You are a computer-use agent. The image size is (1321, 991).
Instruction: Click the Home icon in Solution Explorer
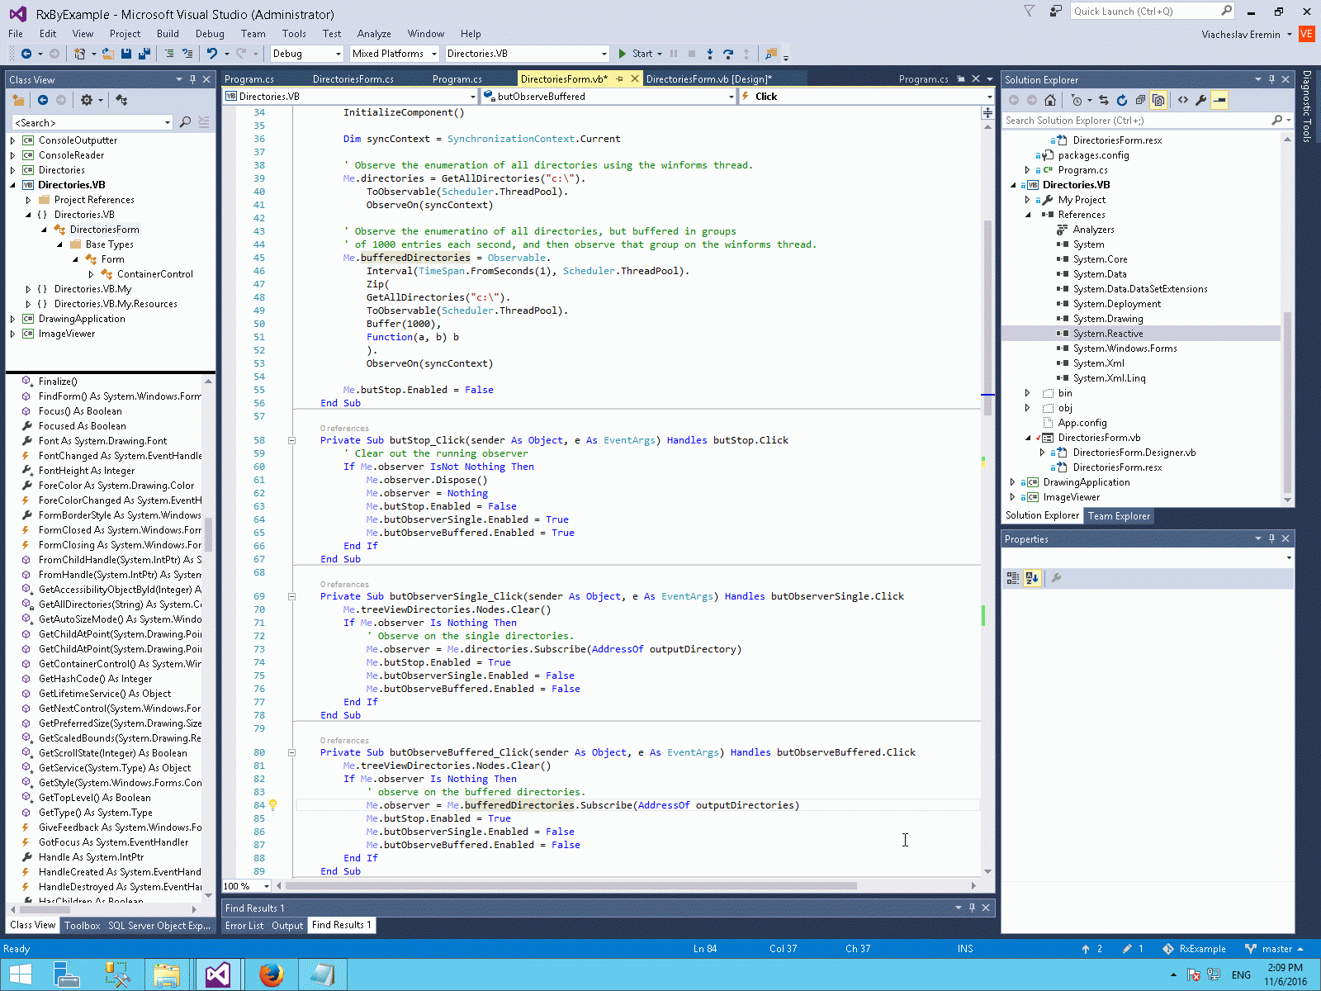coord(1050,100)
